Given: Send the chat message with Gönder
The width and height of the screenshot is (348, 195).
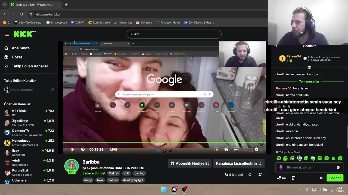Looking at the screenshot, I should click(x=335, y=178).
